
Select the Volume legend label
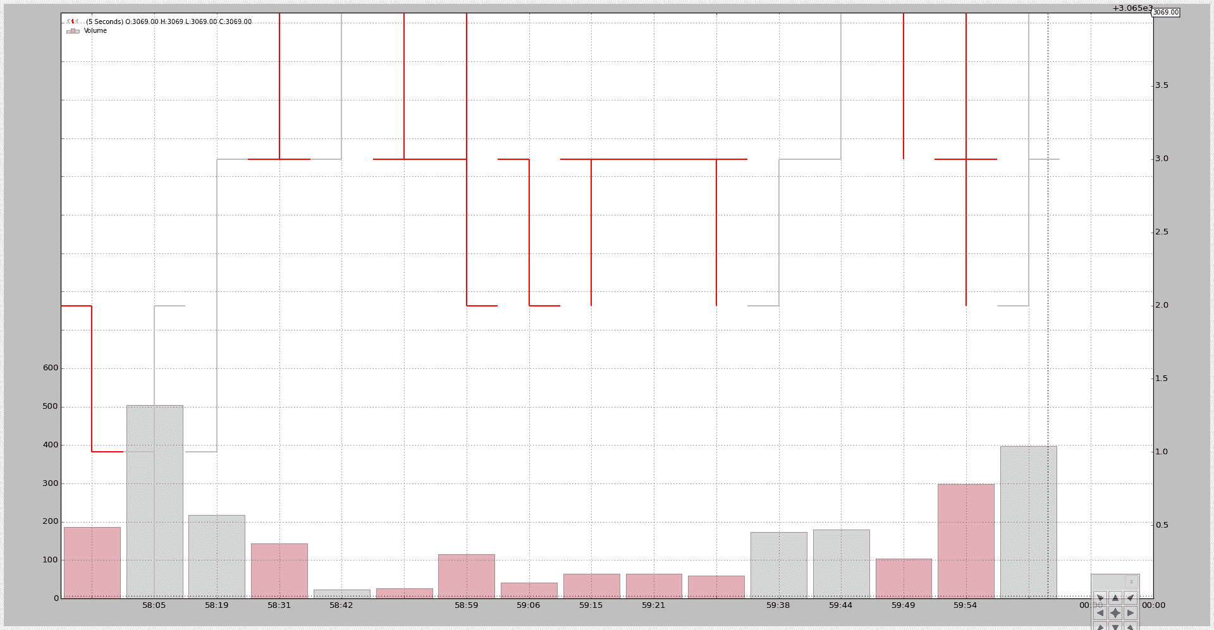[x=95, y=31]
